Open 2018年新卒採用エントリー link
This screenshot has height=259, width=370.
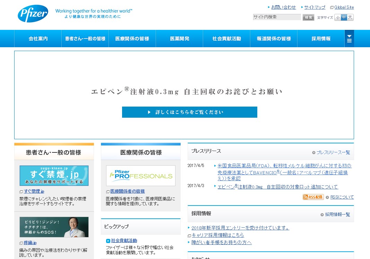point(240,228)
